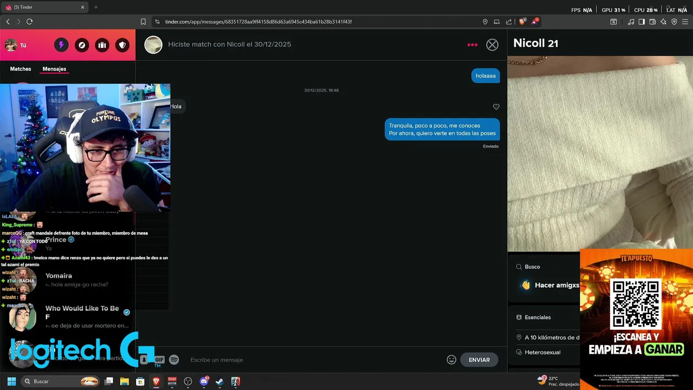Open conversation with Prince
This screenshot has width=693, height=390.
pos(68,243)
